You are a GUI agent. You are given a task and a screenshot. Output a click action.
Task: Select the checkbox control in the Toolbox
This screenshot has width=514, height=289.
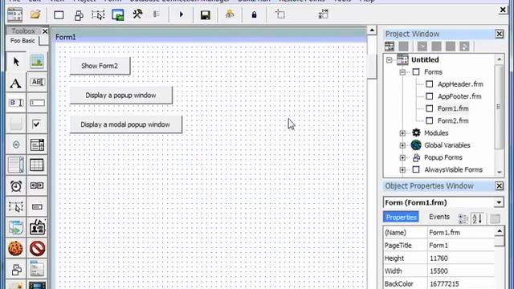coord(36,124)
